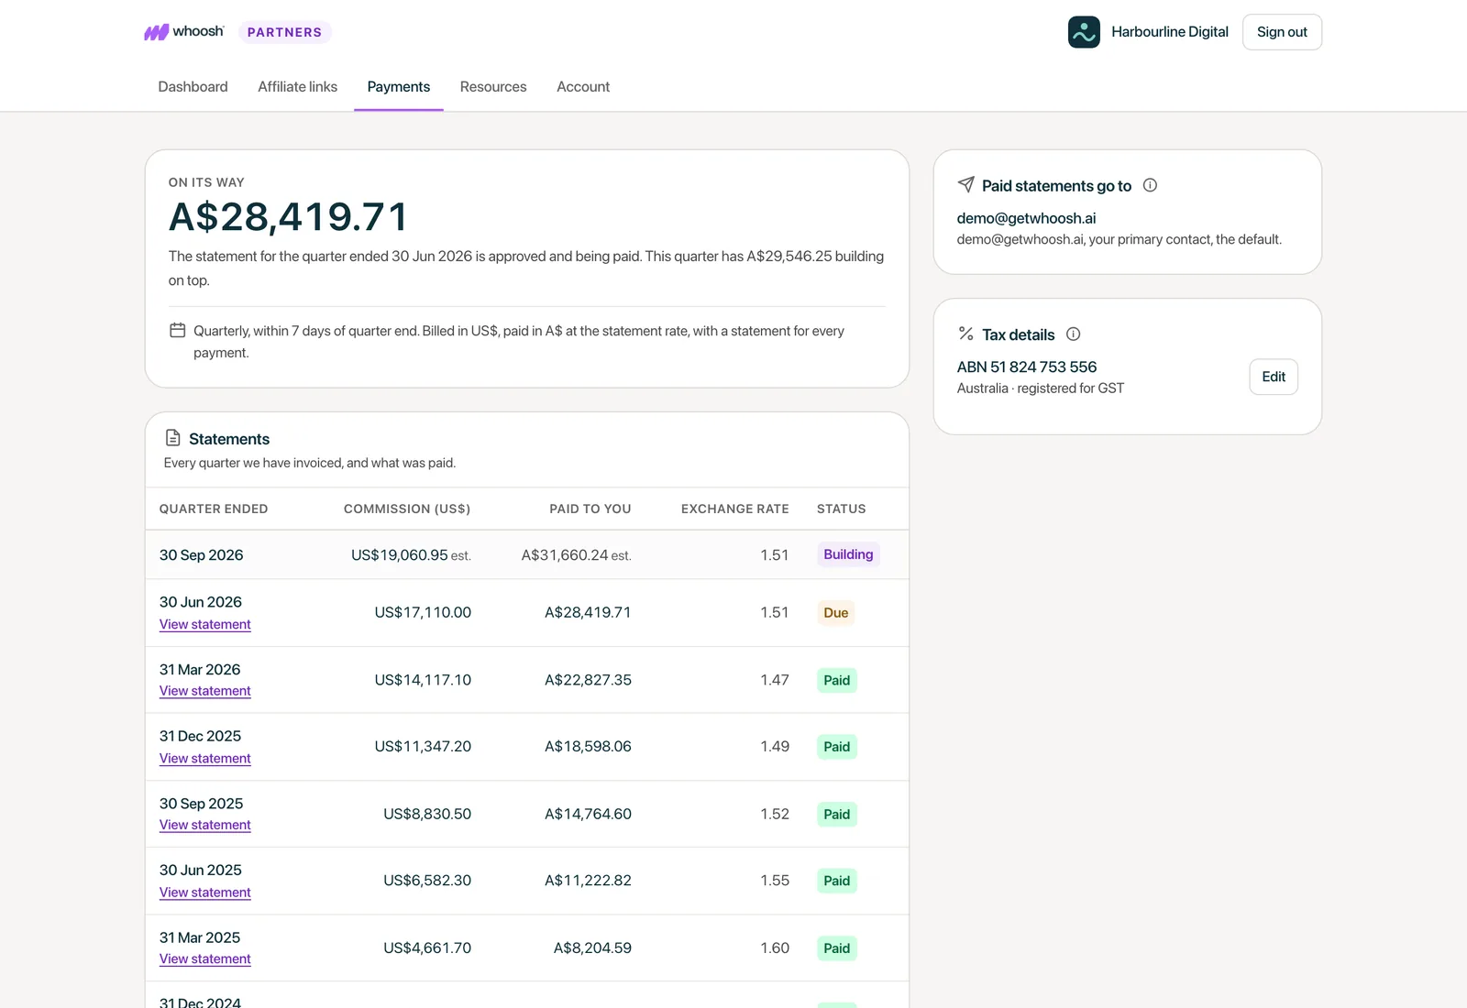Click the Building status badge
This screenshot has width=1467, height=1008.
(848, 554)
